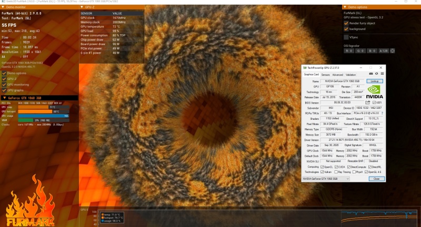Screen dimensions: 421x227
Task: Click G: 0 color field
Action: [x=360, y=50]
